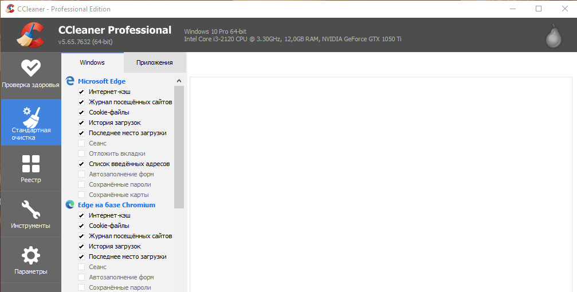Select the Standard Cleaning broom icon
The width and height of the screenshot is (577, 292).
click(30, 116)
